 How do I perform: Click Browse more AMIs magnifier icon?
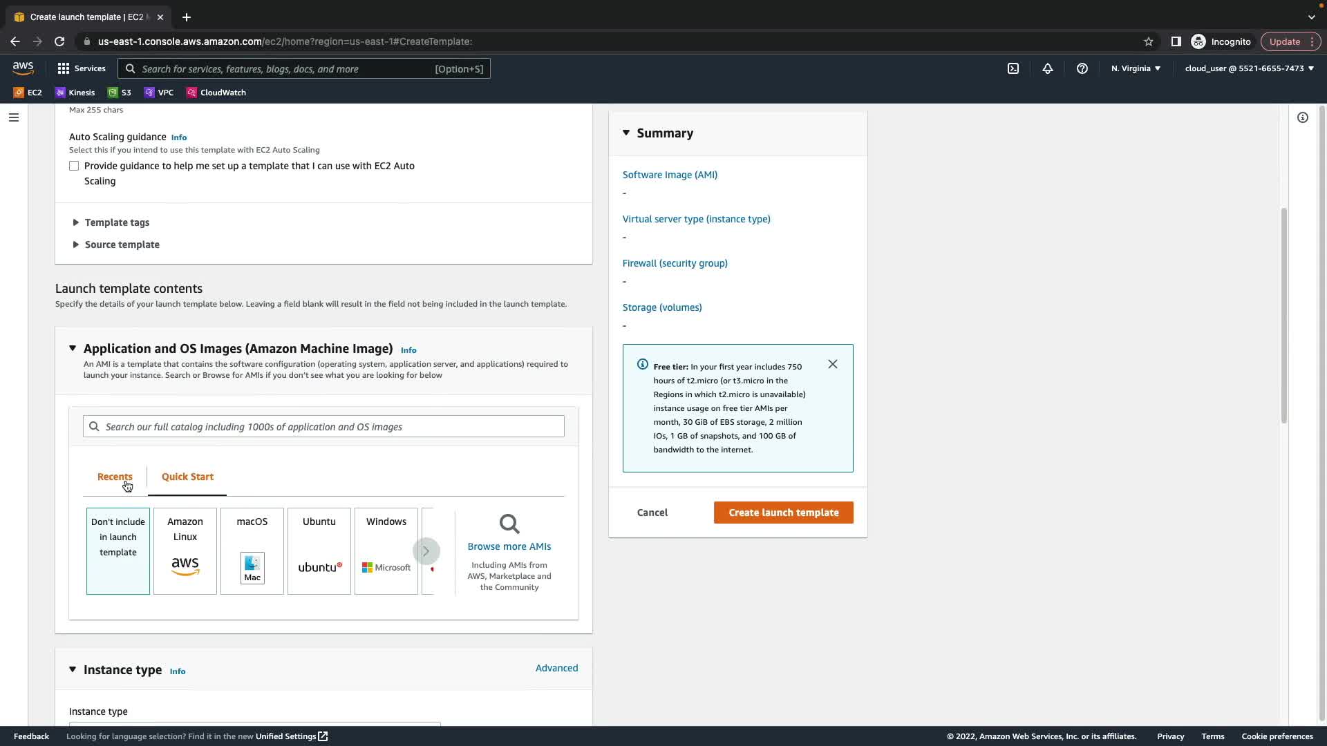click(509, 524)
